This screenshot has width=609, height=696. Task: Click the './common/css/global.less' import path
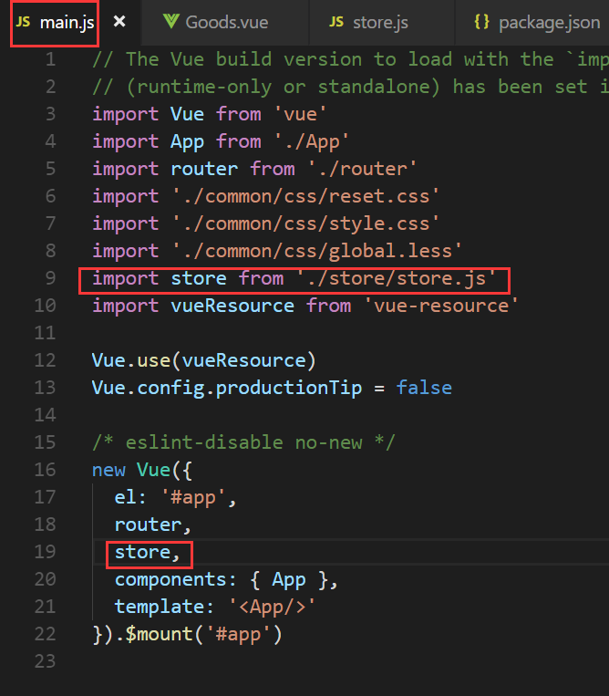(x=317, y=251)
